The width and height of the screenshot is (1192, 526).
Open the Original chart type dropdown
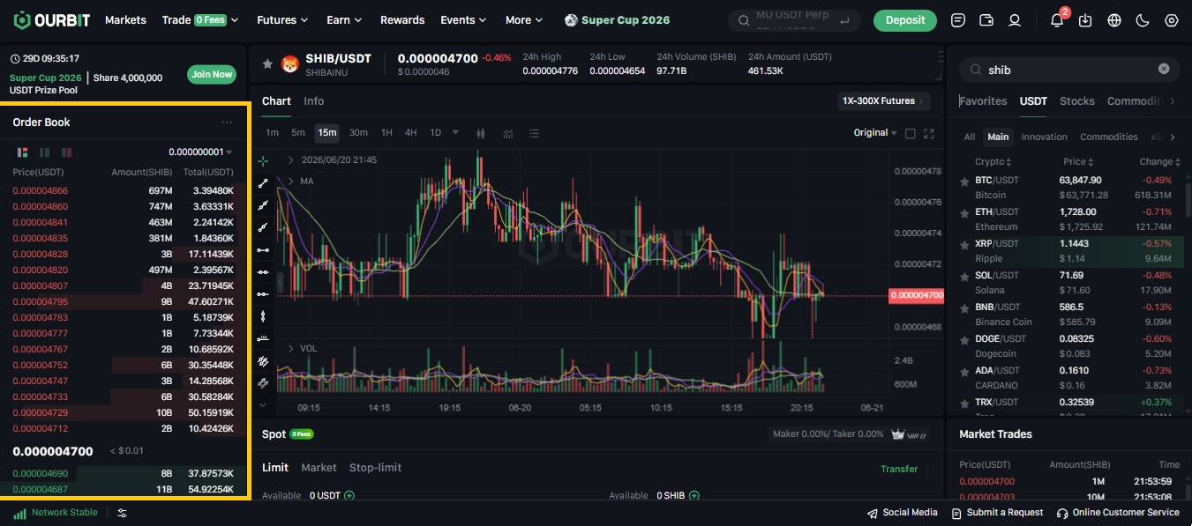point(875,133)
